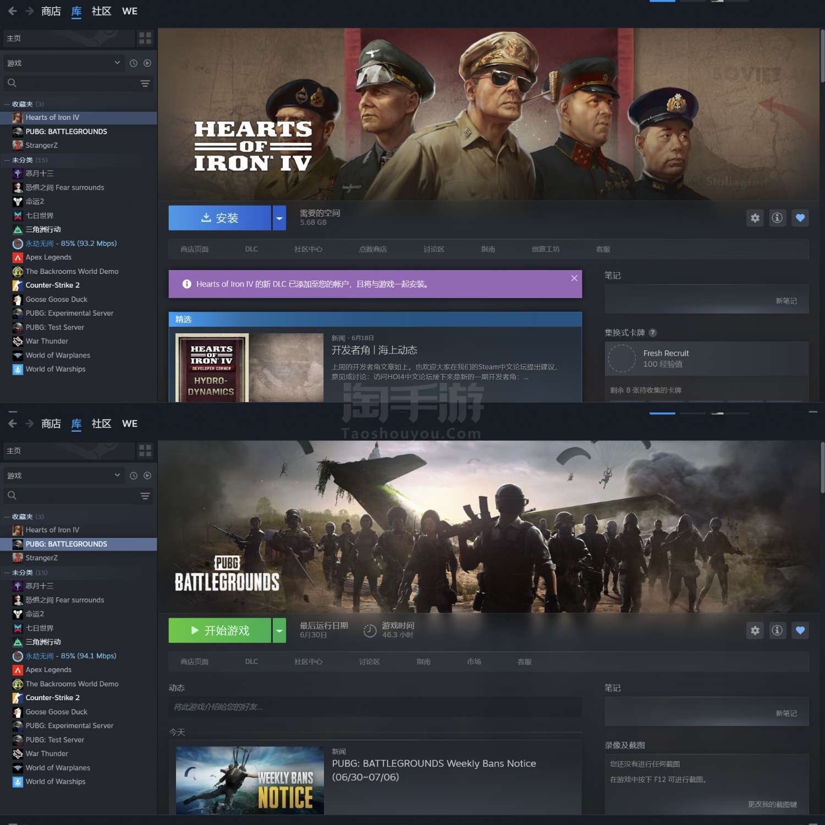Open Weekly Bans Notice news thumbnail
The height and width of the screenshot is (825, 825).
click(250, 780)
